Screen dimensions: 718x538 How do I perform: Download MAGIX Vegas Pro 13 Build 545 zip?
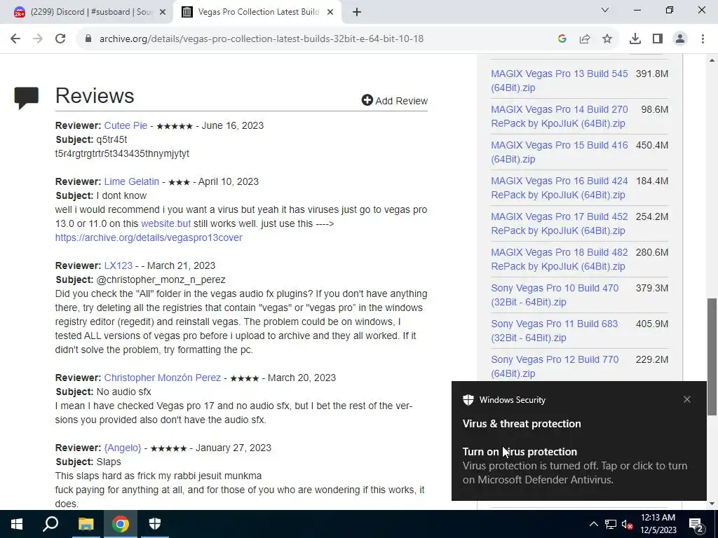click(x=559, y=81)
